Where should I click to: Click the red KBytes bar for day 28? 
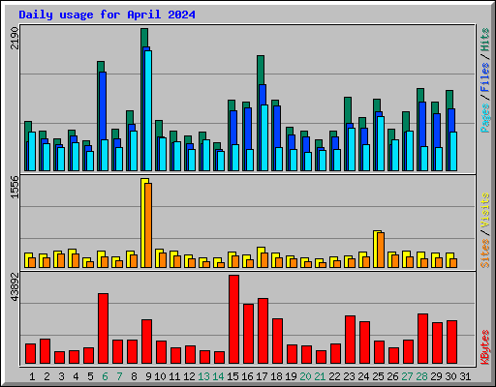[x=423, y=339]
